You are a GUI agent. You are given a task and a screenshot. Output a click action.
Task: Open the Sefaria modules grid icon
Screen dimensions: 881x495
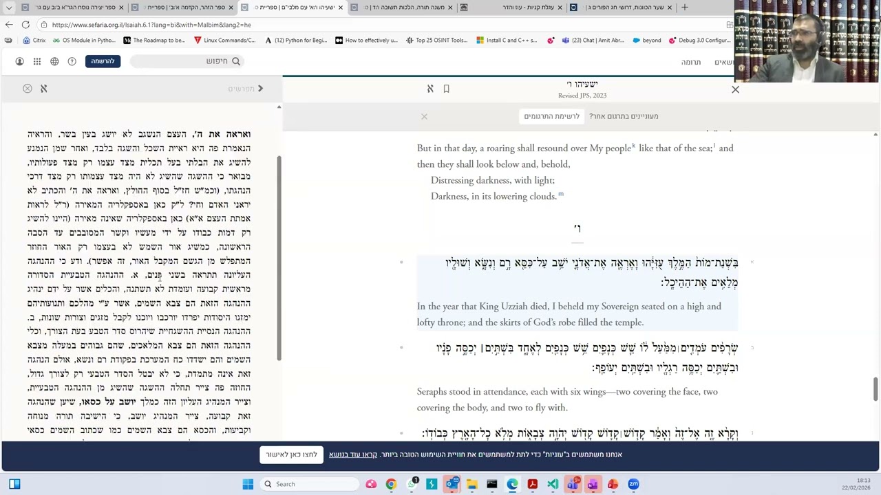tap(37, 61)
